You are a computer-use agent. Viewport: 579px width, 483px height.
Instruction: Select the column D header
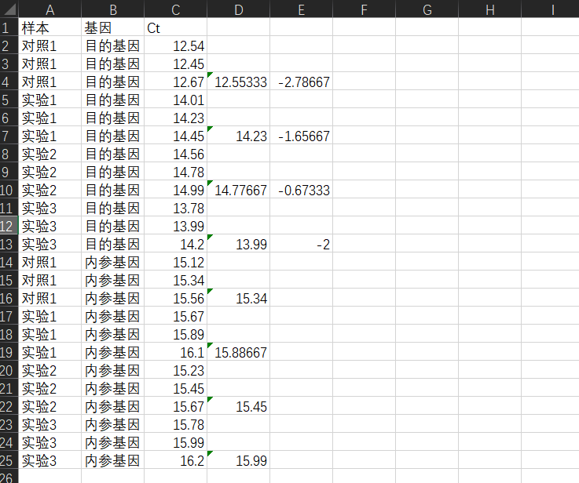click(238, 9)
